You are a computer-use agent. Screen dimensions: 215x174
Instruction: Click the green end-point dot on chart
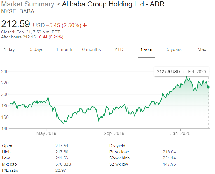point(208,87)
